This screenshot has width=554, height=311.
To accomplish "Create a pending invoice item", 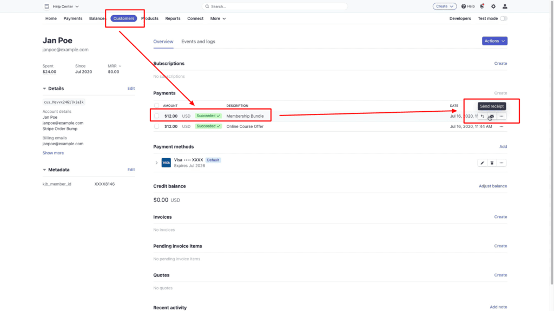I will [x=500, y=246].
